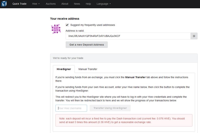The width and height of the screenshot is (200, 133).
Task: Open the About page
Action: (x=65, y=4)
